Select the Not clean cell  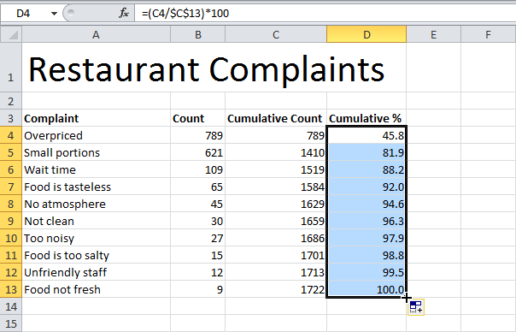pyautogui.click(x=96, y=222)
